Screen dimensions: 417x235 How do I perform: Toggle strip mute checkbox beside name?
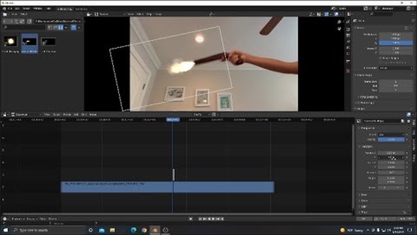[x=409, y=121]
